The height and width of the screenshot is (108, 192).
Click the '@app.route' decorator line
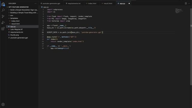pos(61,37)
